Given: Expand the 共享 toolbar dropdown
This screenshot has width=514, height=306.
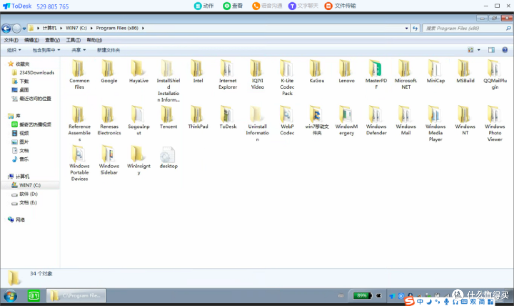Looking at the screenshot, I should (x=79, y=50).
